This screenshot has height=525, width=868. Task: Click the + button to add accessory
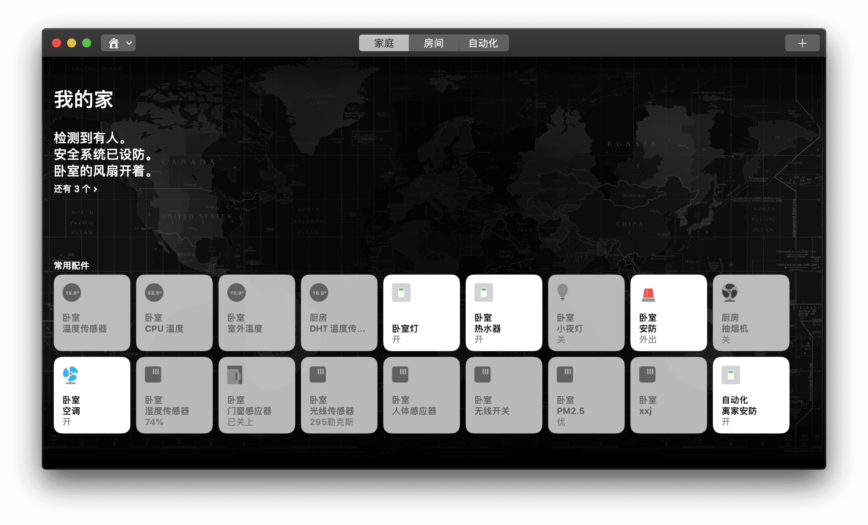tap(802, 43)
